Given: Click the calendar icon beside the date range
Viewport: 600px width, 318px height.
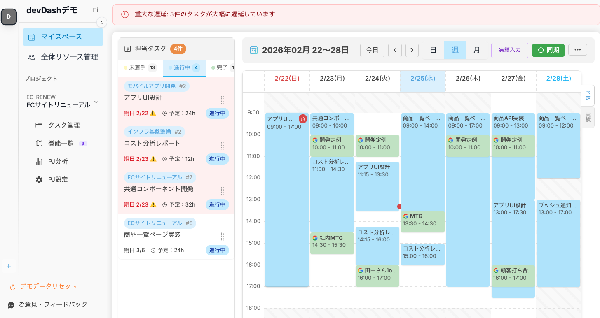Looking at the screenshot, I should [254, 50].
